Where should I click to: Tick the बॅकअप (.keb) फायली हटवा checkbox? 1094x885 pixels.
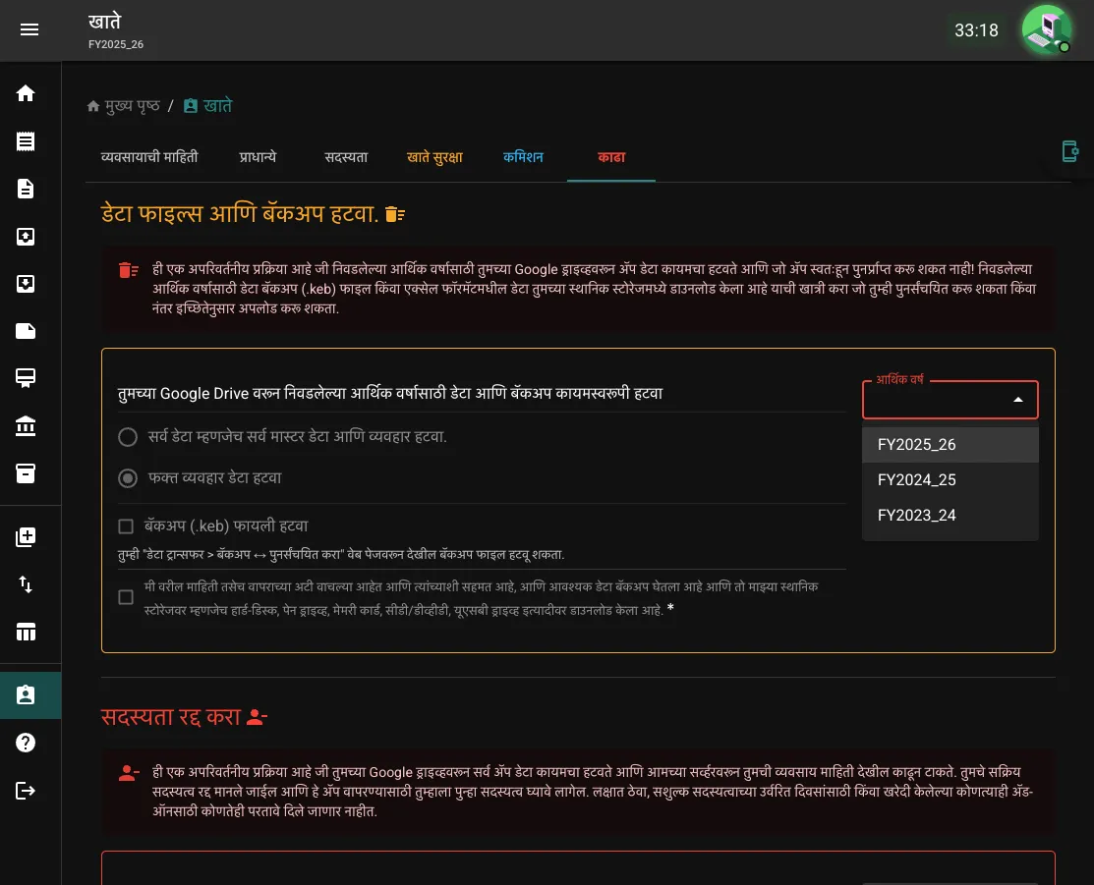click(126, 525)
